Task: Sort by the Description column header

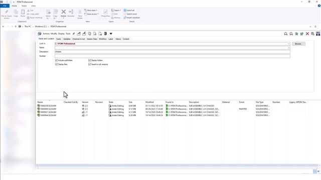Action: (x=194, y=102)
